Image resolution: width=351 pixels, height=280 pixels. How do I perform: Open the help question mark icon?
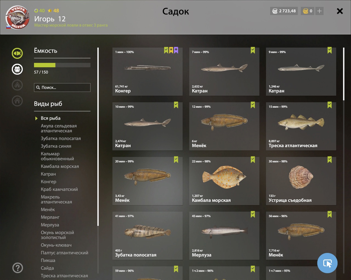(18, 268)
